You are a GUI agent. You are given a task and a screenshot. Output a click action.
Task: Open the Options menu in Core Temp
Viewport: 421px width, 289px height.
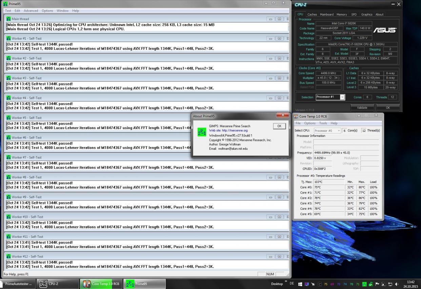click(x=310, y=123)
